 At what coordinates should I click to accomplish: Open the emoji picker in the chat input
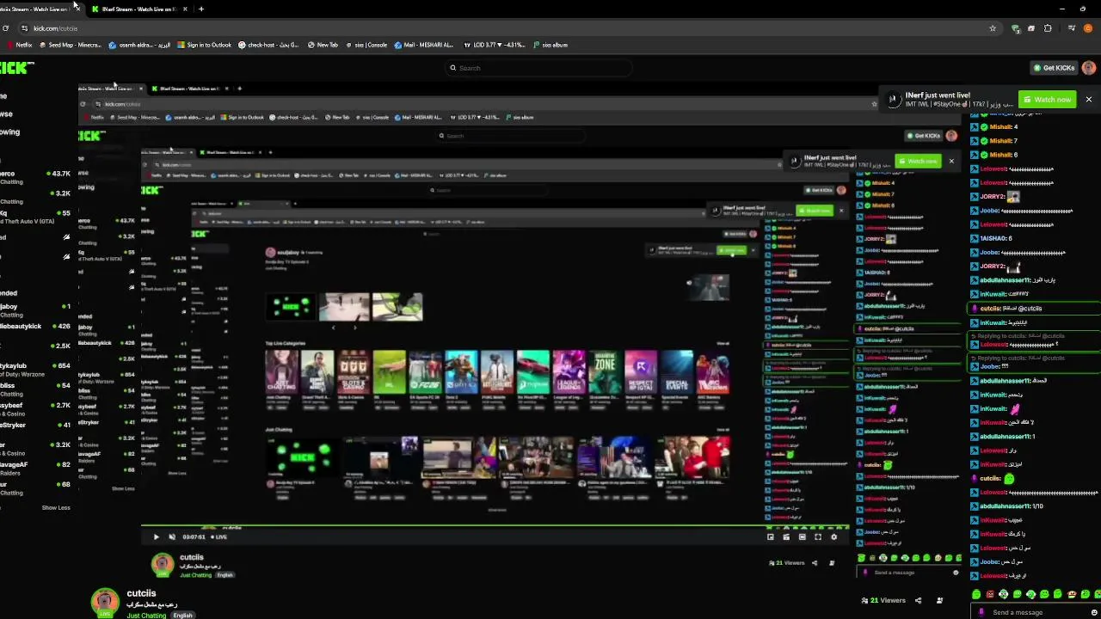point(1094,613)
